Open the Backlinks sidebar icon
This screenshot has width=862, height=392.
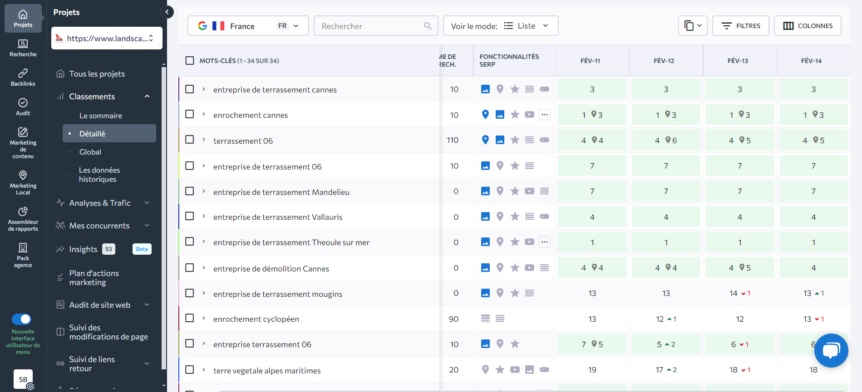[x=23, y=77]
